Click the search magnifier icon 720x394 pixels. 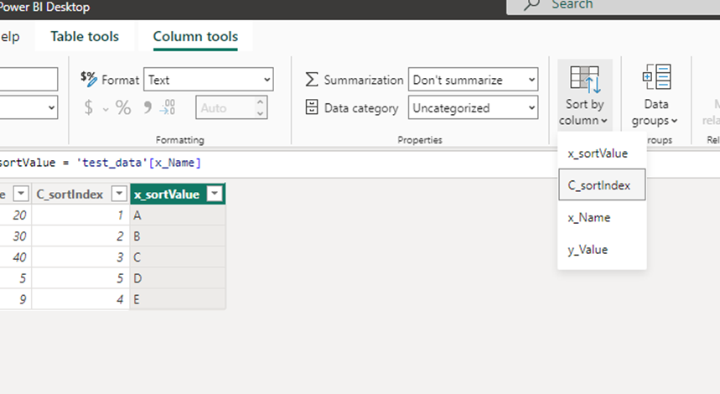click(x=531, y=4)
